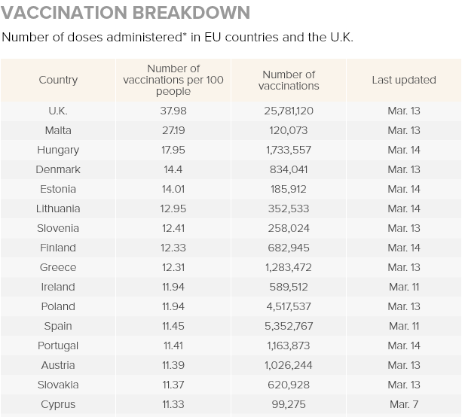
Task: Click Greece's per-100 value 12.31
Action: [174, 267]
